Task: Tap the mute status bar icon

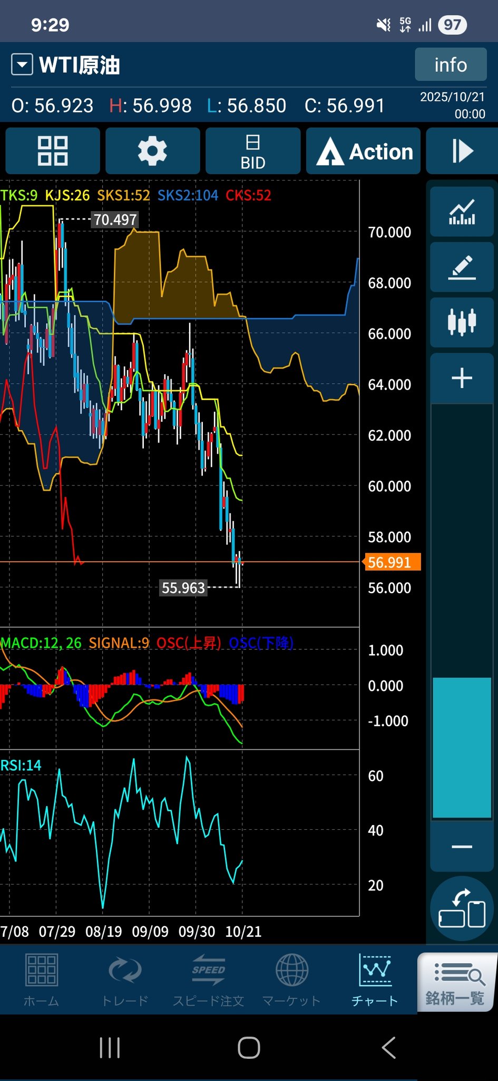Action: (384, 25)
